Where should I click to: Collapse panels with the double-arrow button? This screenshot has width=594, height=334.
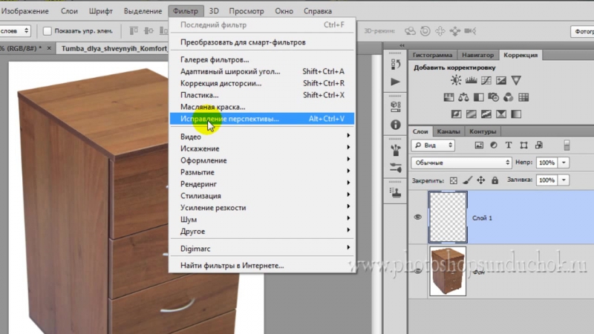pyautogui.click(x=402, y=45)
